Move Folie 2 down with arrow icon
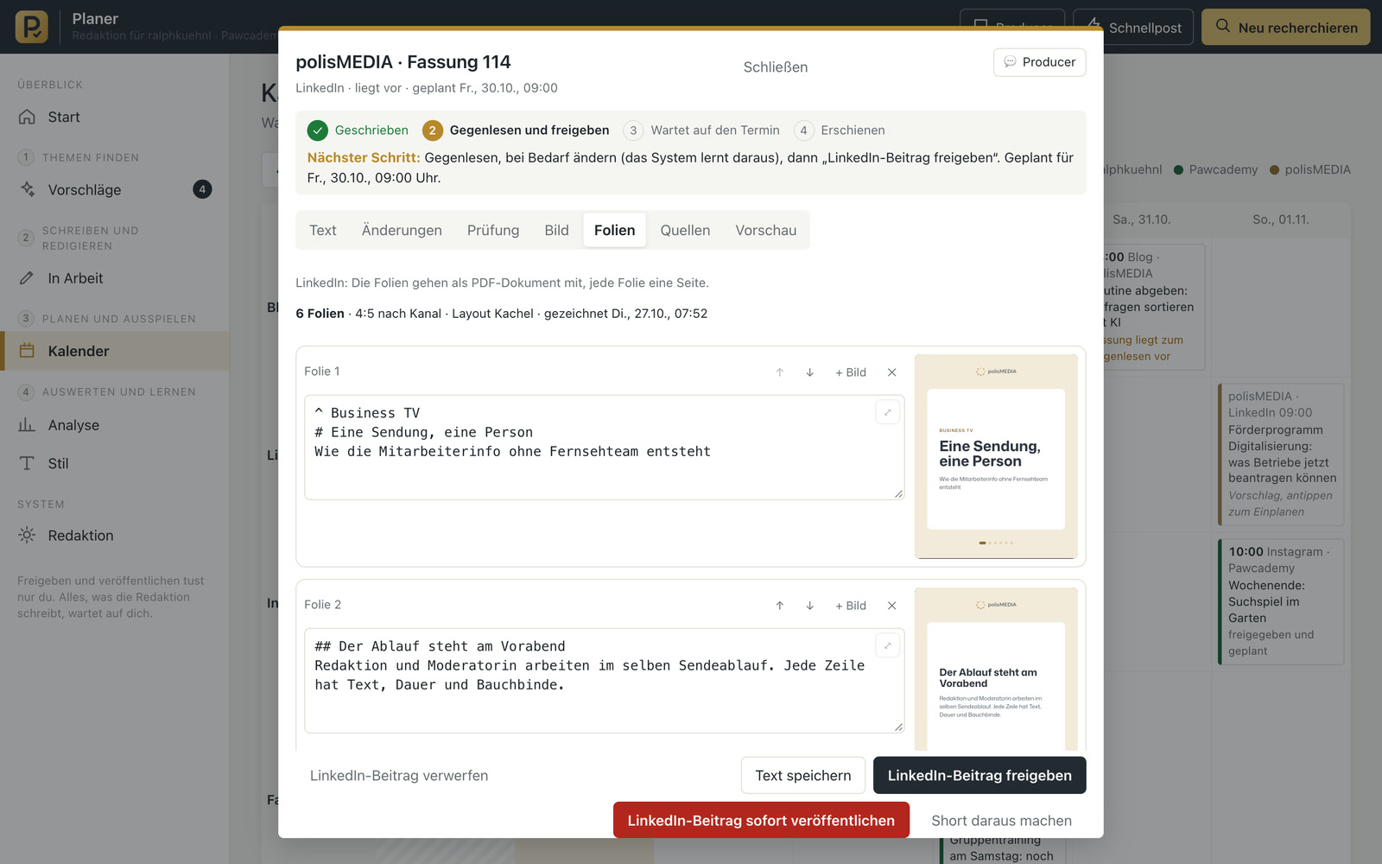 [x=809, y=606]
